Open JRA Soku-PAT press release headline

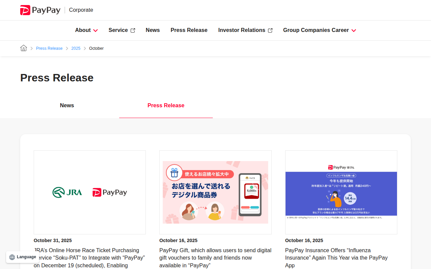pyautogui.click(x=90, y=258)
